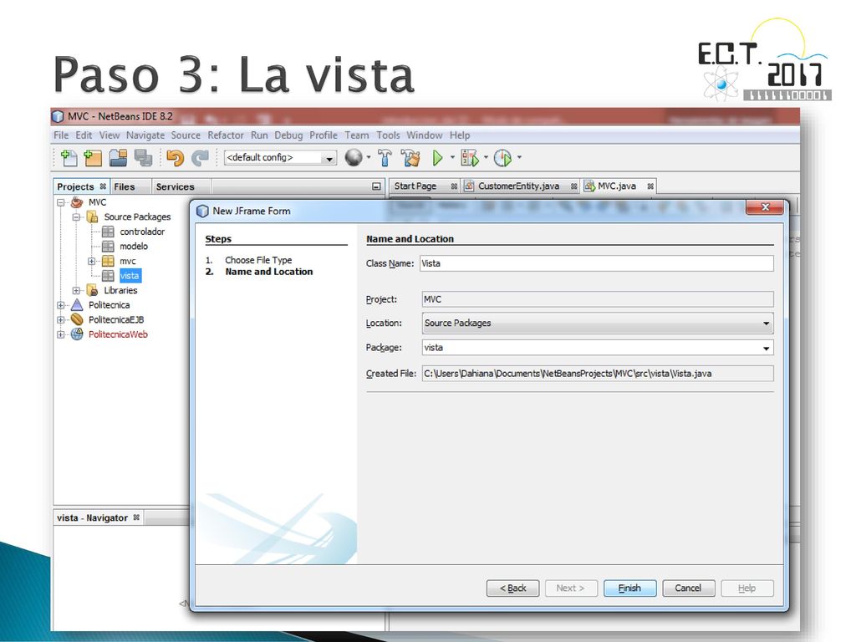This screenshot has width=856, height=642.
Task: Open the Location combo box
Action: click(766, 324)
